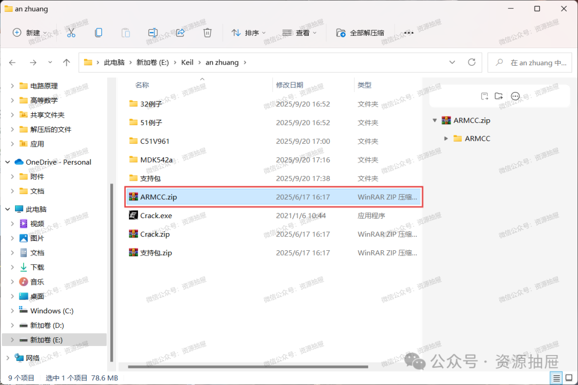Select 新加卷 (E:) in navigation pane
The width and height of the screenshot is (578, 385).
pyautogui.click(x=54, y=340)
